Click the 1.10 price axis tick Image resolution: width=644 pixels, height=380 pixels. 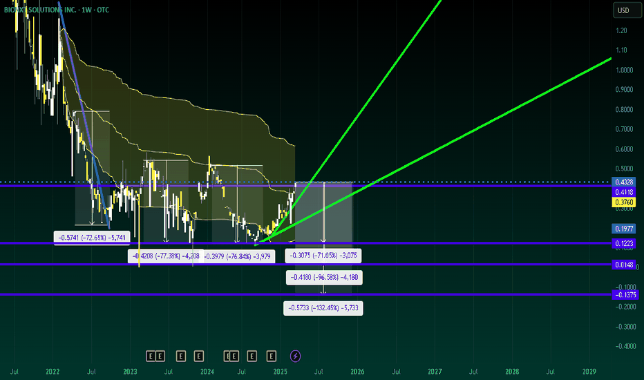coord(621,50)
